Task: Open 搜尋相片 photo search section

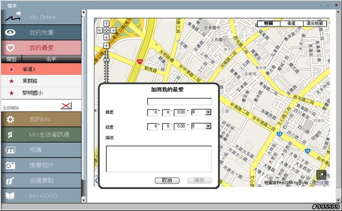Action: tap(41, 165)
